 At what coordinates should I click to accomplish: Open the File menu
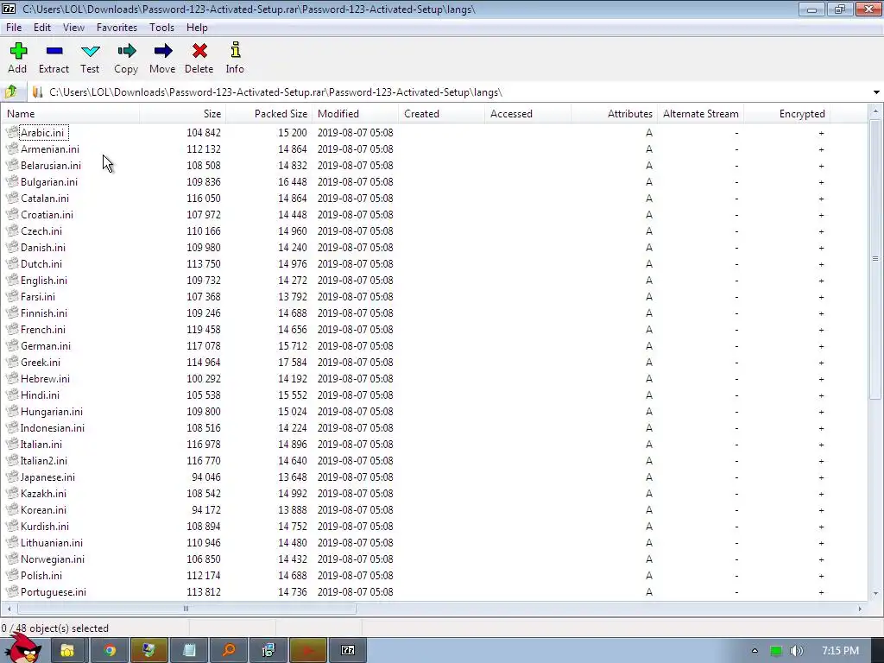pos(14,28)
